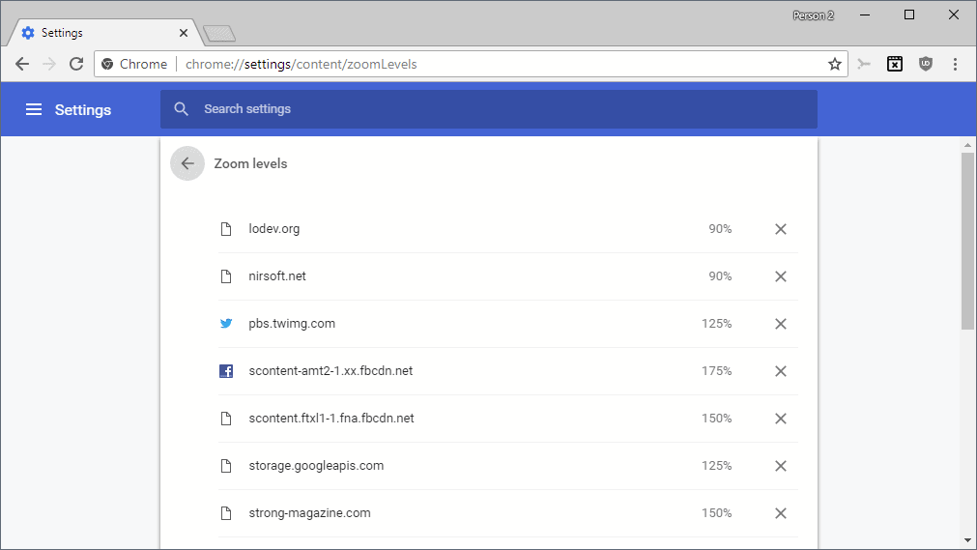The image size is (977, 550).
Task: Go back from Zoom levels page
Action: [187, 164]
